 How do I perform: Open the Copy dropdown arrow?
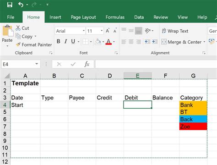[x=35, y=36]
